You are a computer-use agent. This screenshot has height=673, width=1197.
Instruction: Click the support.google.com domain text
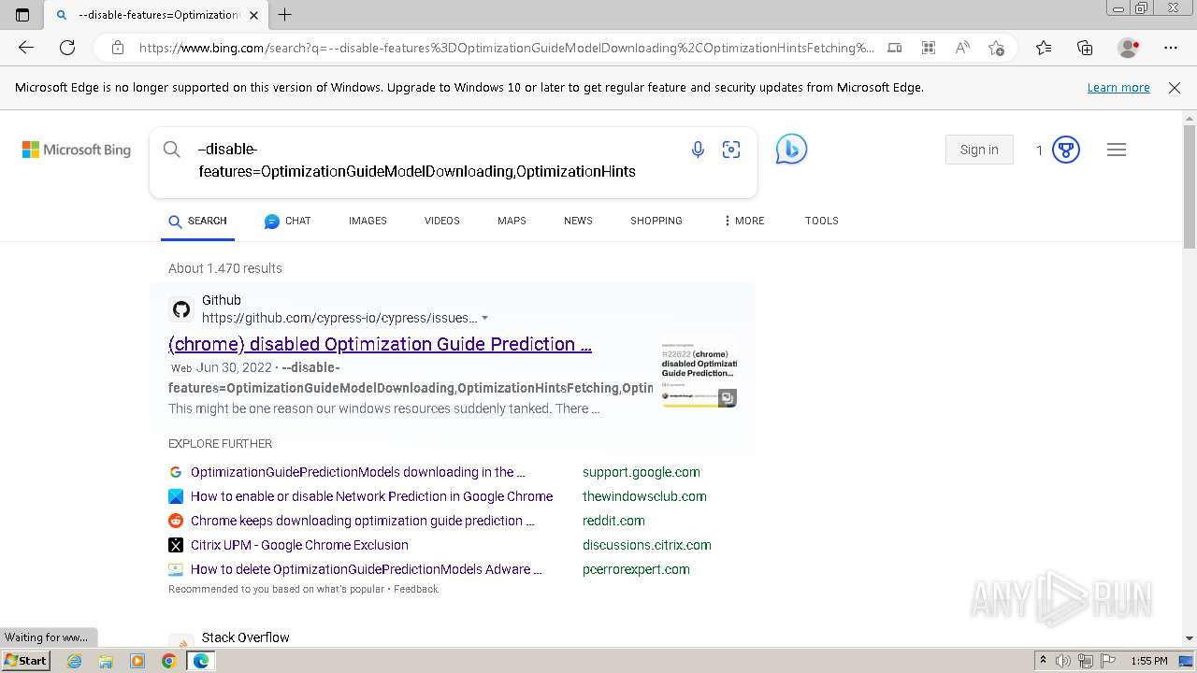pyautogui.click(x=642, y=472)
